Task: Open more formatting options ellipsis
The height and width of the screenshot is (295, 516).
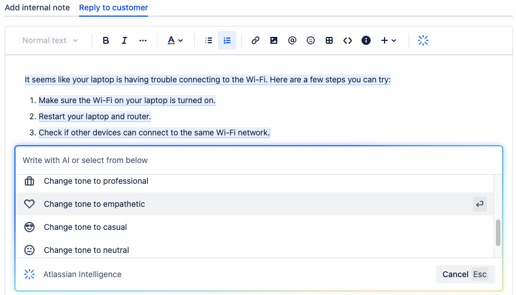Action: coord(143,40)
